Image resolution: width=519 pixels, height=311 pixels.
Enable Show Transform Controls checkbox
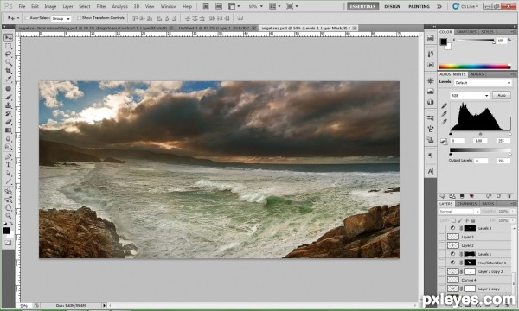tap(79, 18)
